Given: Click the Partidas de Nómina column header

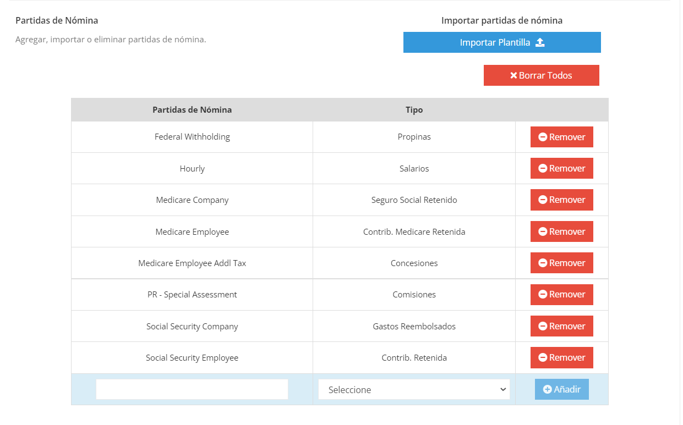Looking at the screenshot, I should [192, 109].
